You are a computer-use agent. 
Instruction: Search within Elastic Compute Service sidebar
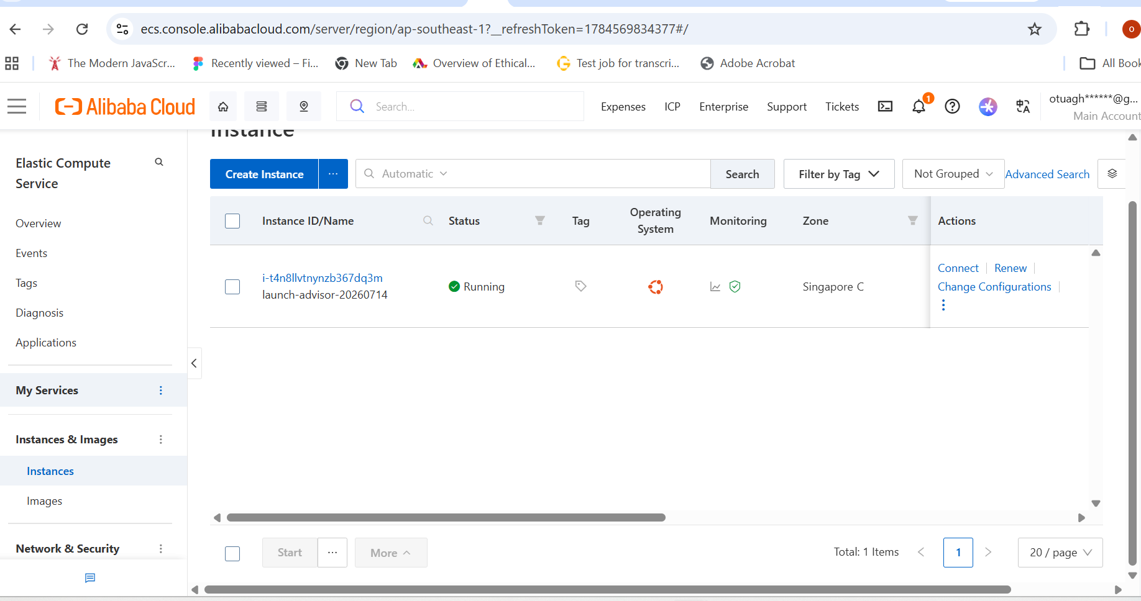[159, 162]
